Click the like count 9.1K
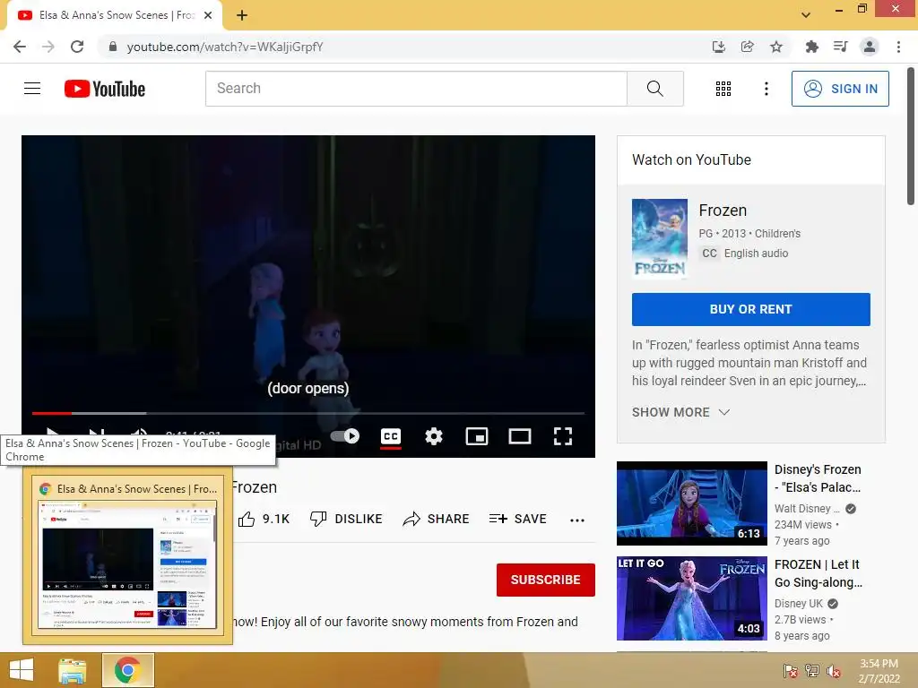Screen dimensions: 918x688 [x=276, y=519]
